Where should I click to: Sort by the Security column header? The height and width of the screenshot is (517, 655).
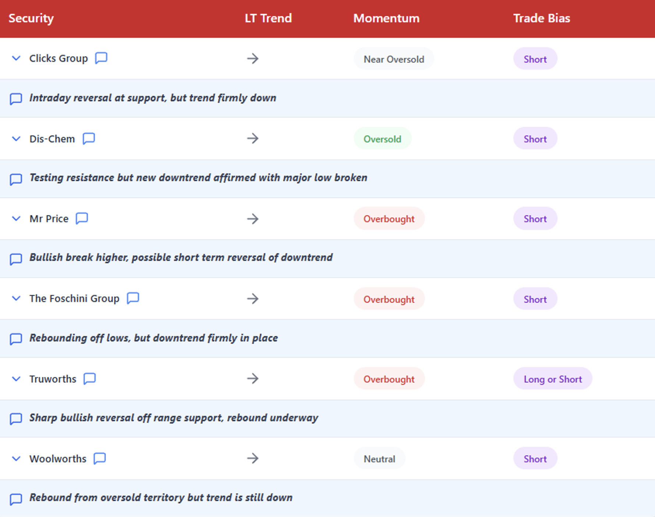pyautogui.click(x=31, y=18)
